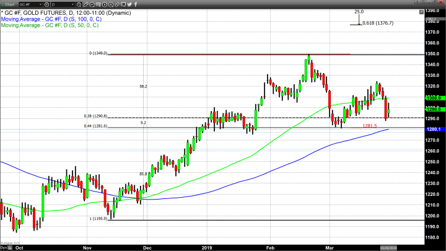Click the clock icon beside interval box
446x251 pixels.
80,5
